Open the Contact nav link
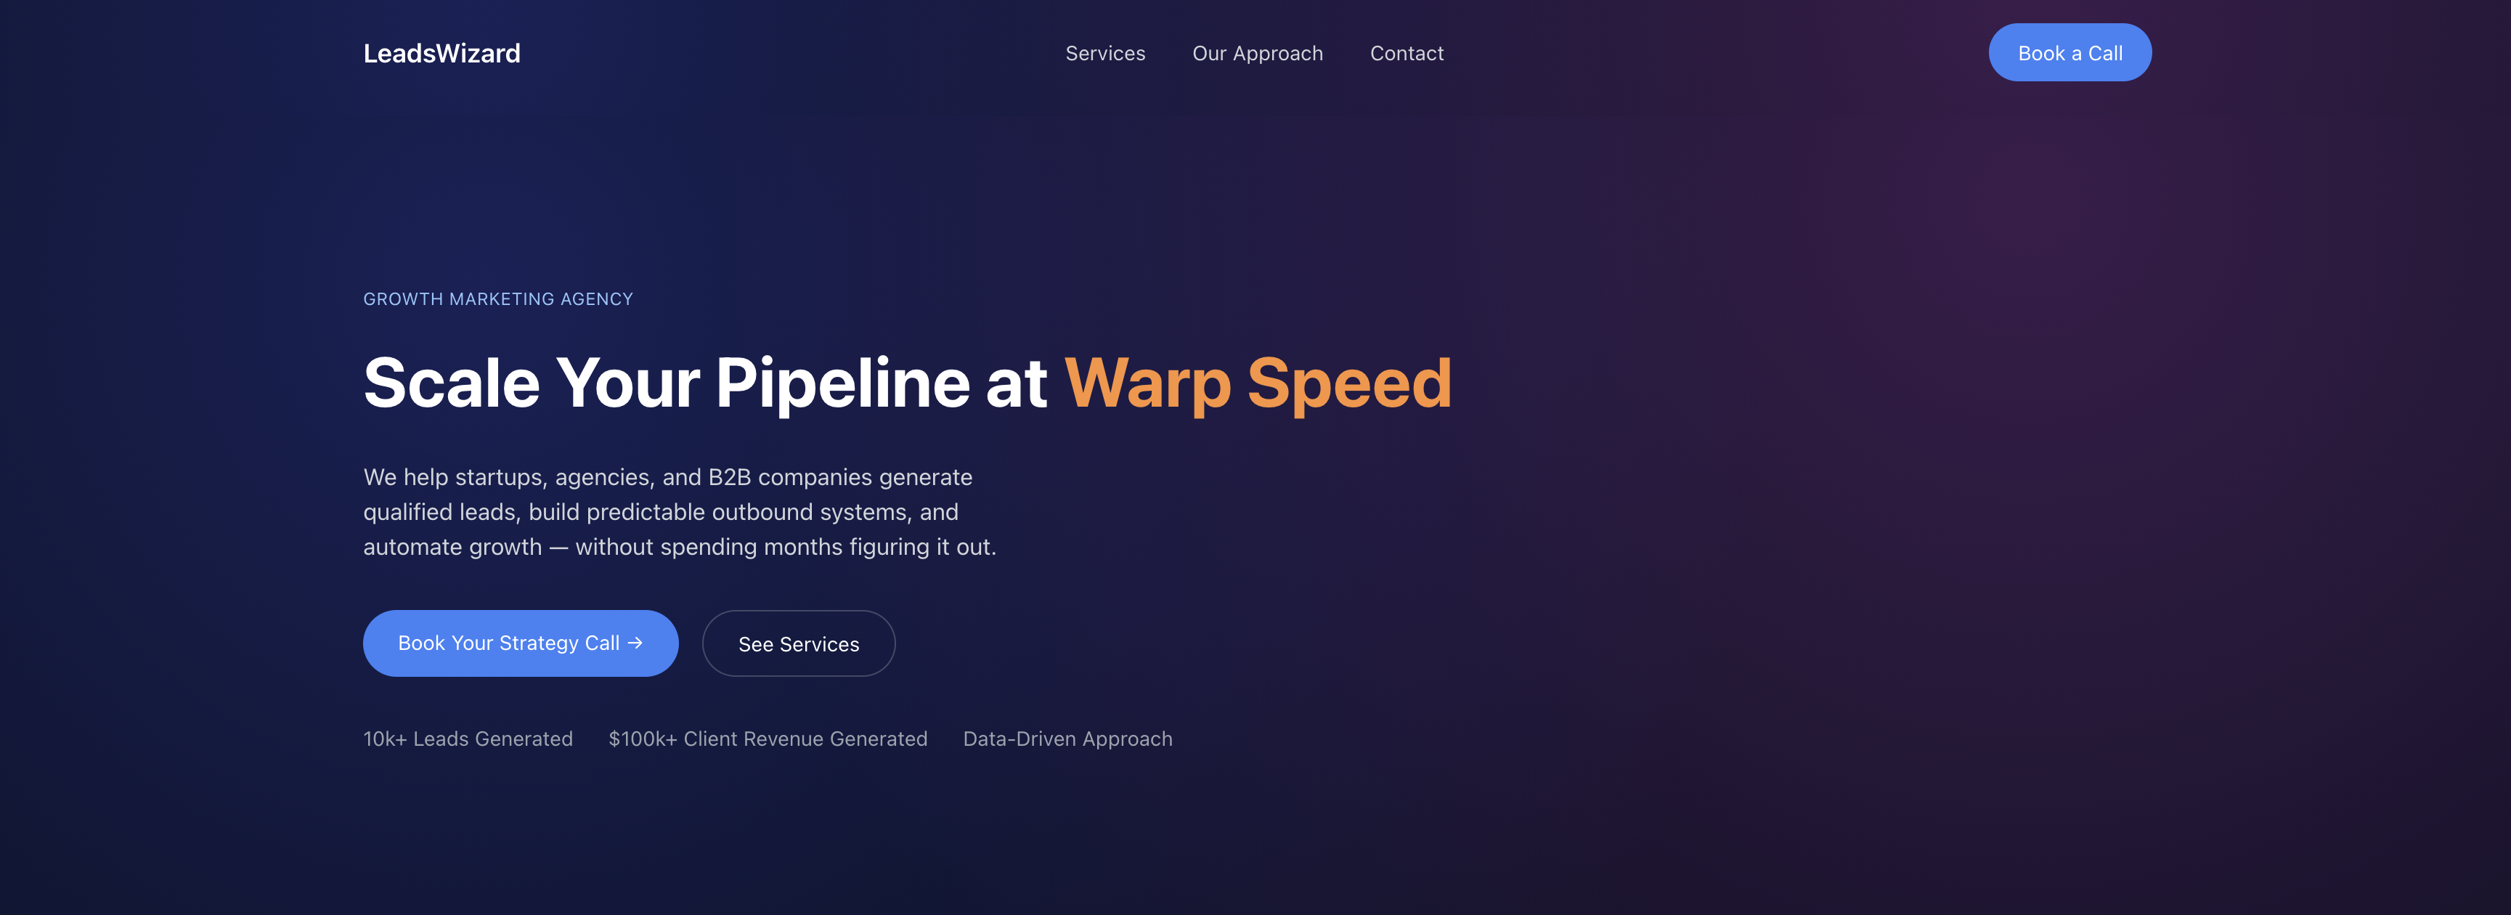Screen dimensions: 2511x915 [1406, 54]
